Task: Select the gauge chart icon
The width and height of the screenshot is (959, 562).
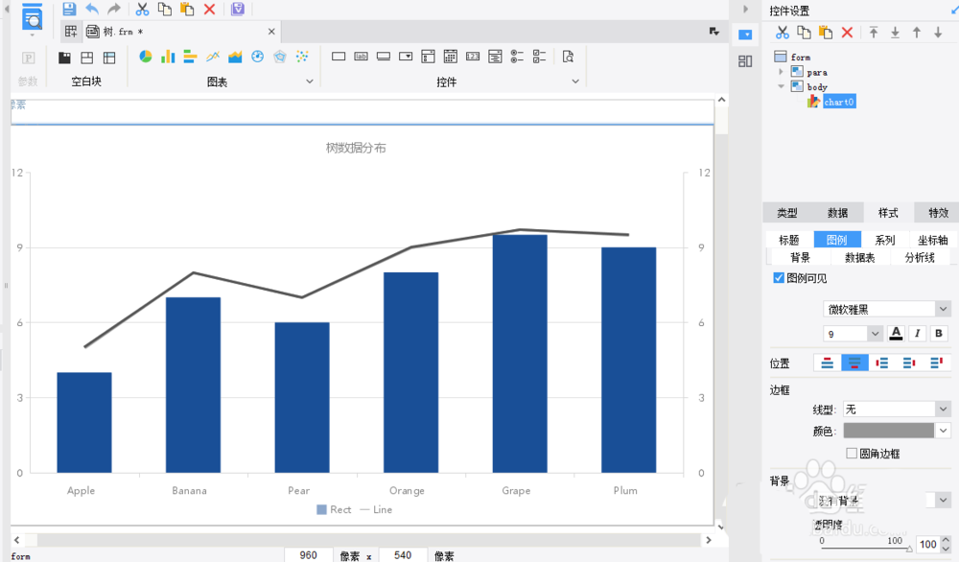Action: tap(257, 57)
